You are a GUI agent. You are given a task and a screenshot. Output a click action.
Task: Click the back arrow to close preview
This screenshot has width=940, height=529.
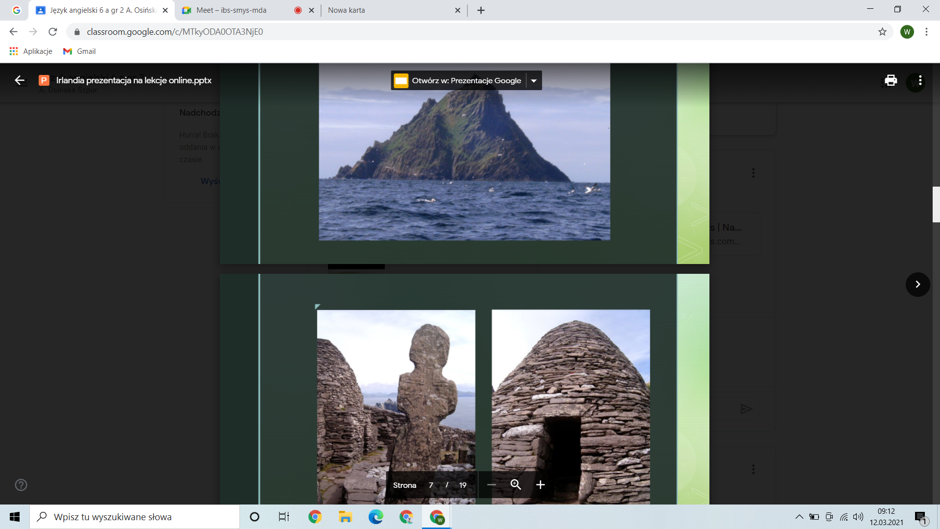(x=20, y=80)
